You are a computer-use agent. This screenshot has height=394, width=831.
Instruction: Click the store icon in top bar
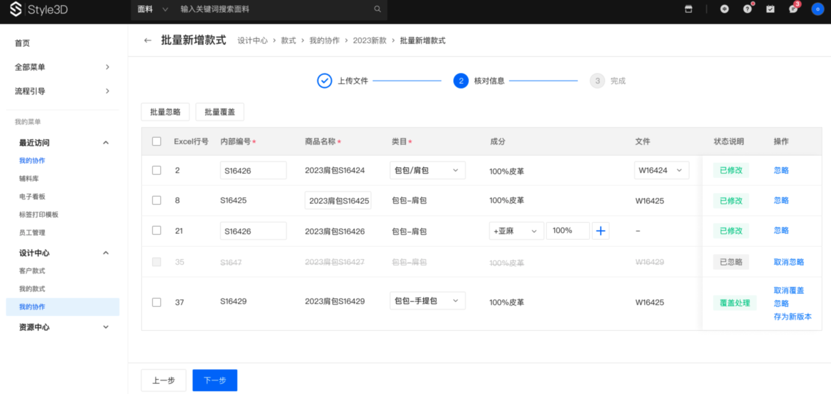689,9
